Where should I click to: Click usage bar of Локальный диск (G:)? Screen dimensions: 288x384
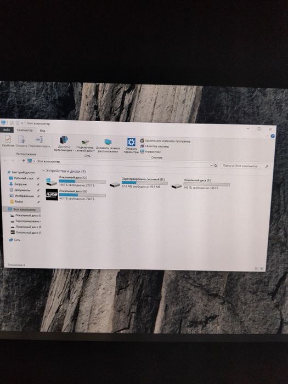click(82, 195)
